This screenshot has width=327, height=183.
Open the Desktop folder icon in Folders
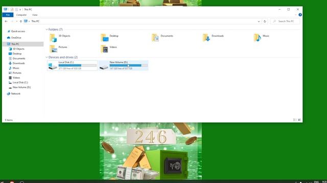pyautogui.click(x=104, y=38)
